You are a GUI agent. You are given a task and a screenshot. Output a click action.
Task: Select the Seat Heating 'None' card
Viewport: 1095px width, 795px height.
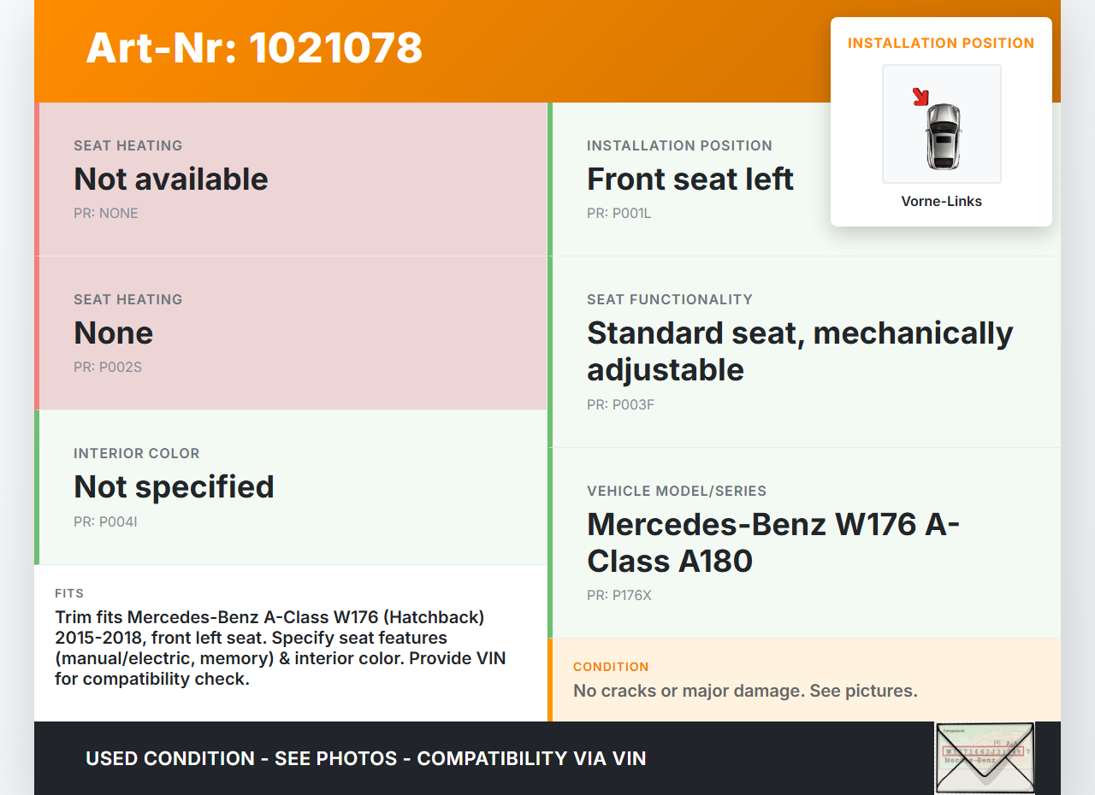pyautogui.click(x=291, y=333)
